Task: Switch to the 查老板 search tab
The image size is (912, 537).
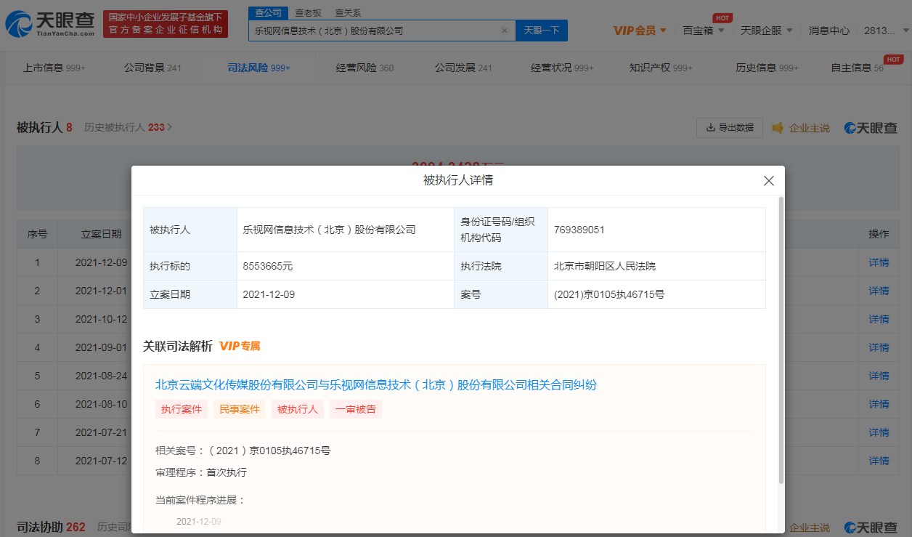Action: tap(309, 12)
